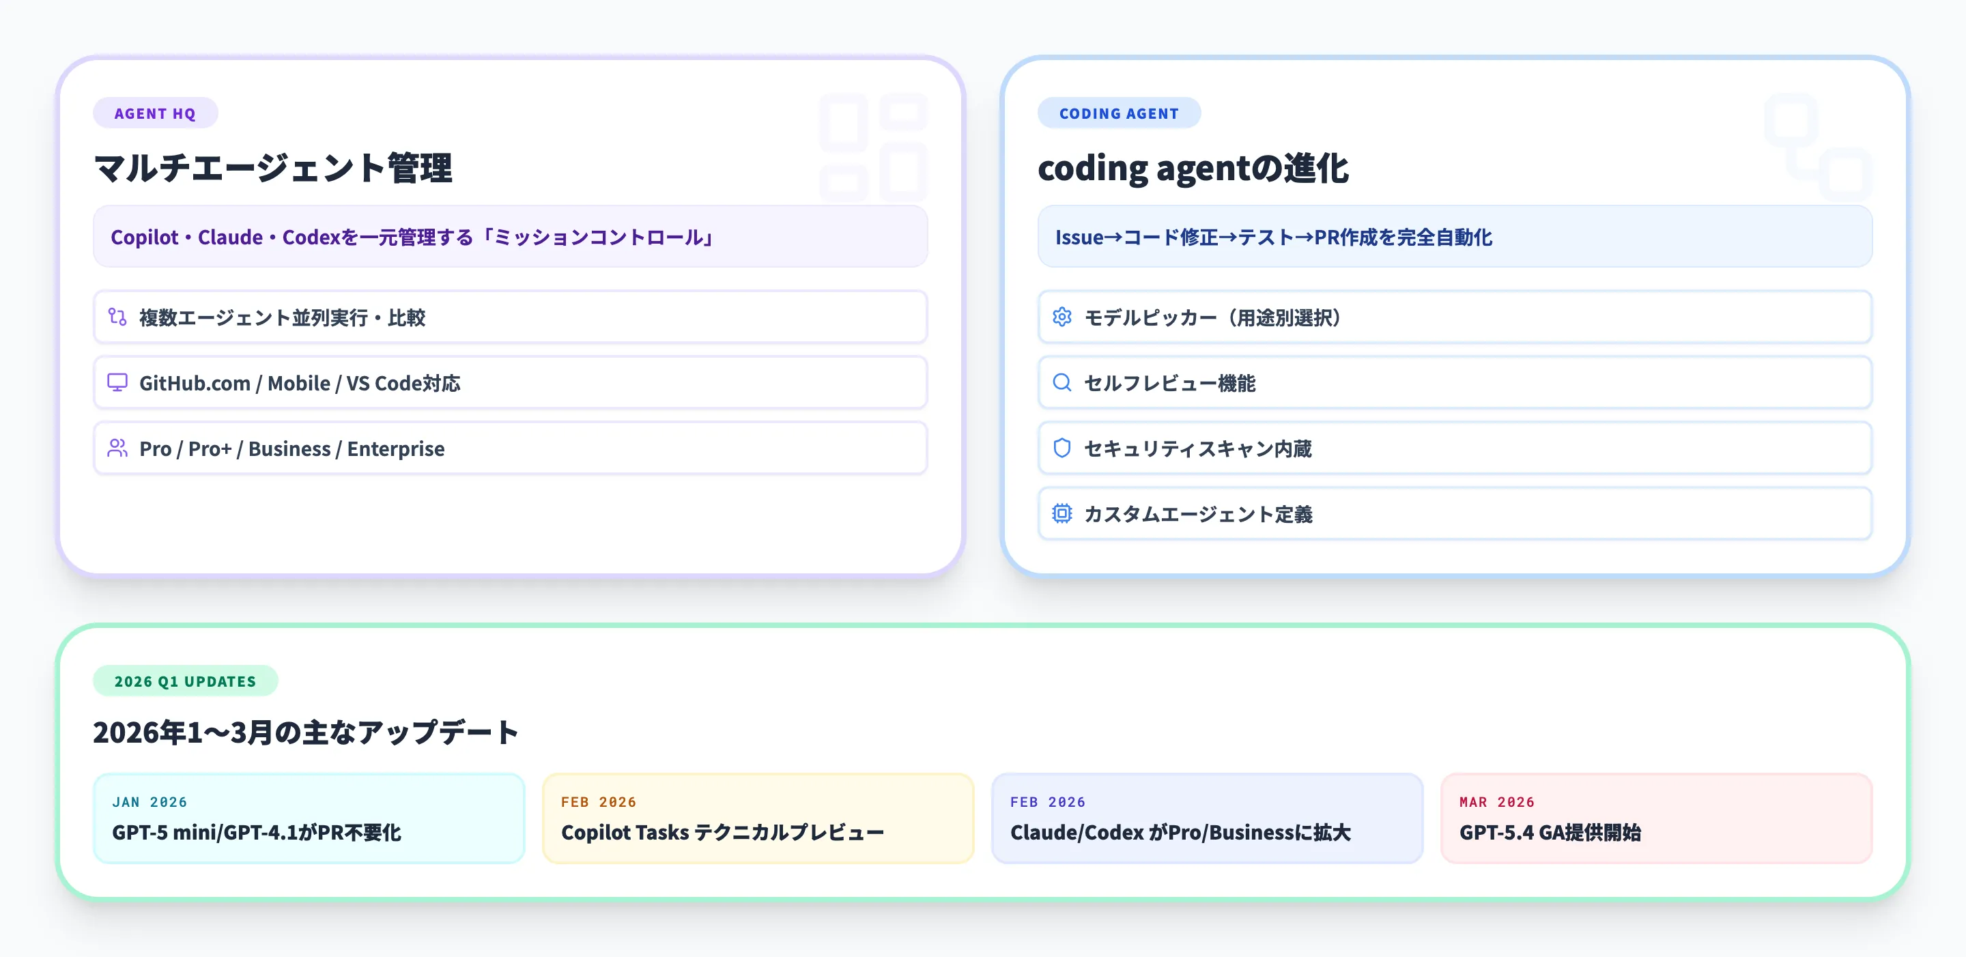
Task: Toggle the CODING AGENT badge
Action: point(1119,113)
